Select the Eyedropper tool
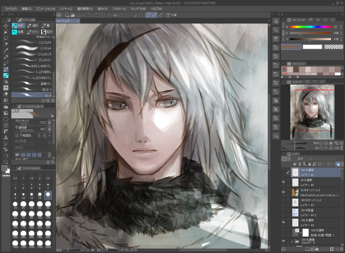The image size is (345, 253). pyautogui.click(x=6, y=50)
